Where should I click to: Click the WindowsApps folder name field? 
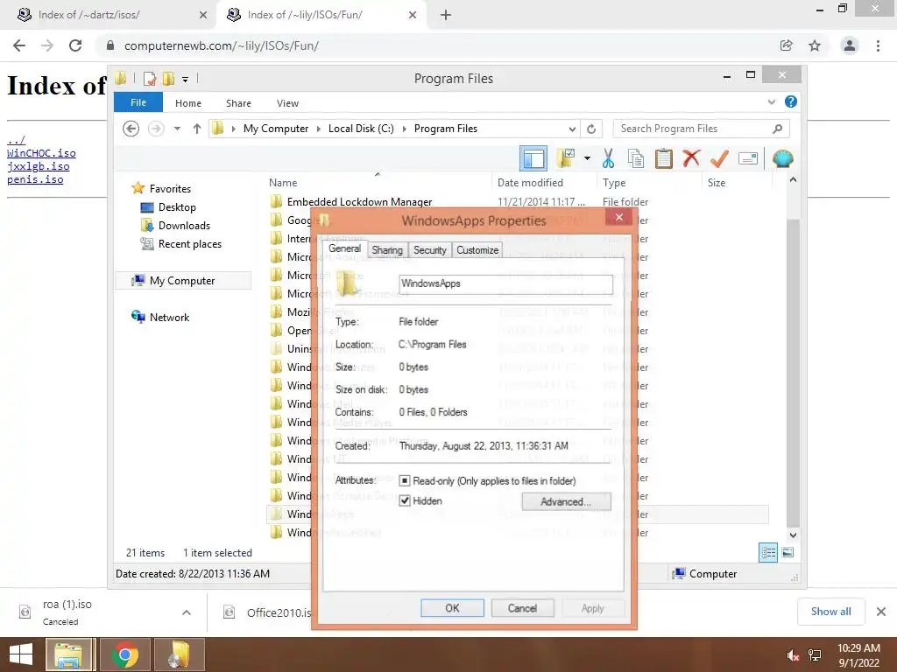[x=505, y=283]
